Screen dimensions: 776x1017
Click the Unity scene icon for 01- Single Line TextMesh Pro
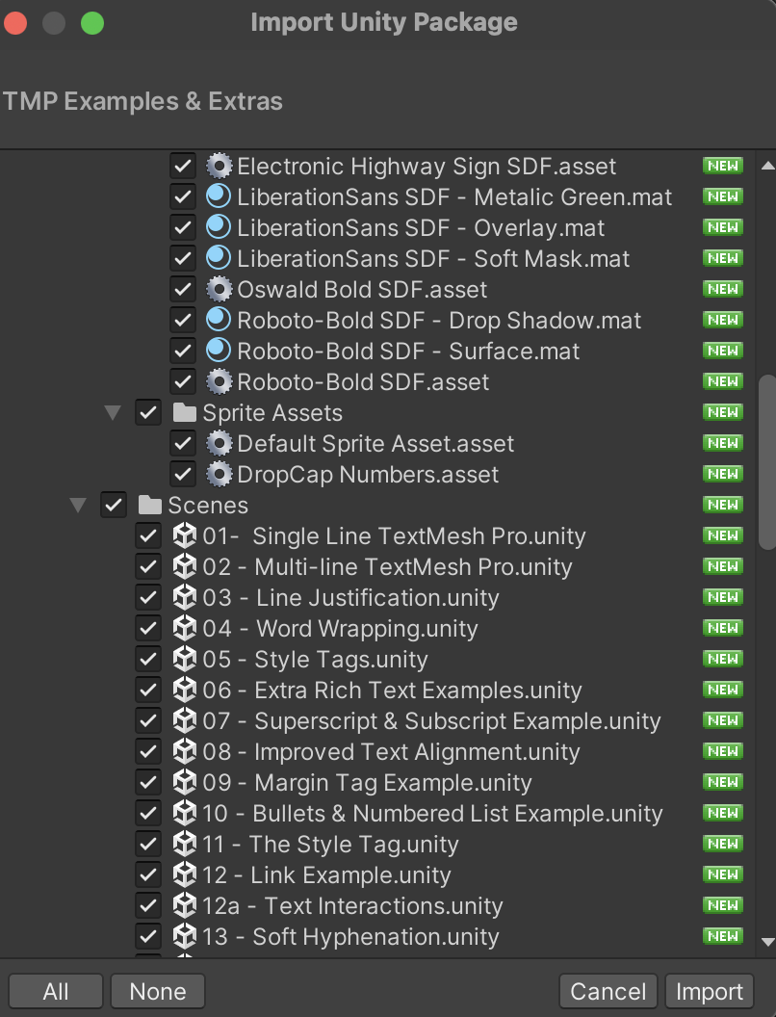tap(185, 535)
